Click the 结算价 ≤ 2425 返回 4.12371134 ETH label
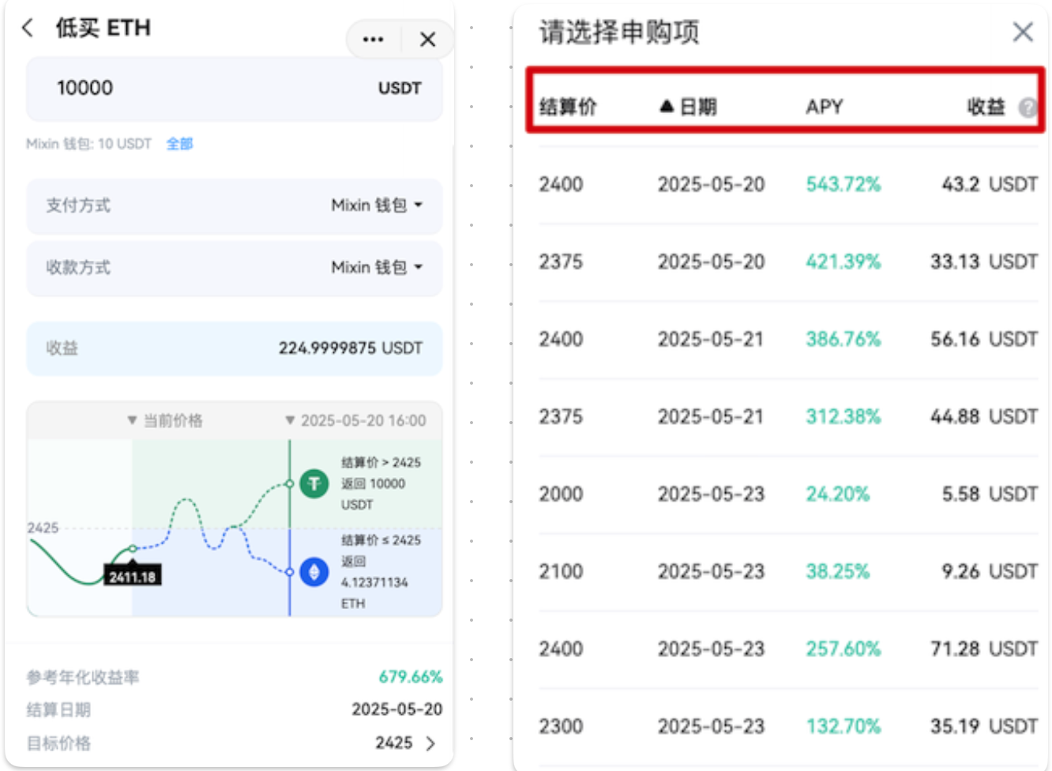 [x=381, y=572]
